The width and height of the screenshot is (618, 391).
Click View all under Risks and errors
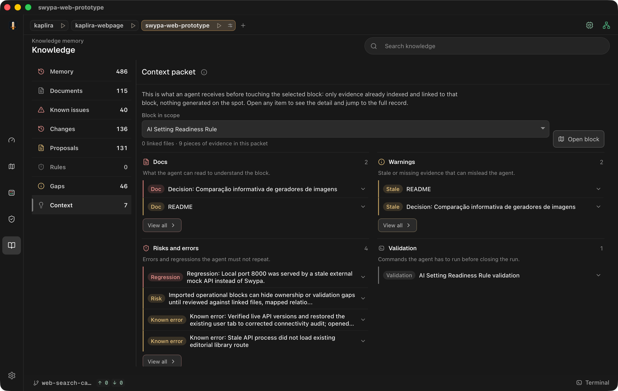(162, 361)
